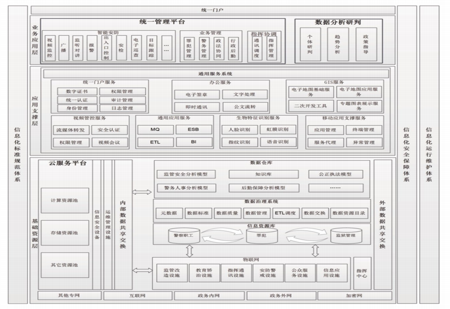The height and width of the screenshot is (309, 450).
Task: Click the double arrow left of 数据仓库
Action: point(142,192)
